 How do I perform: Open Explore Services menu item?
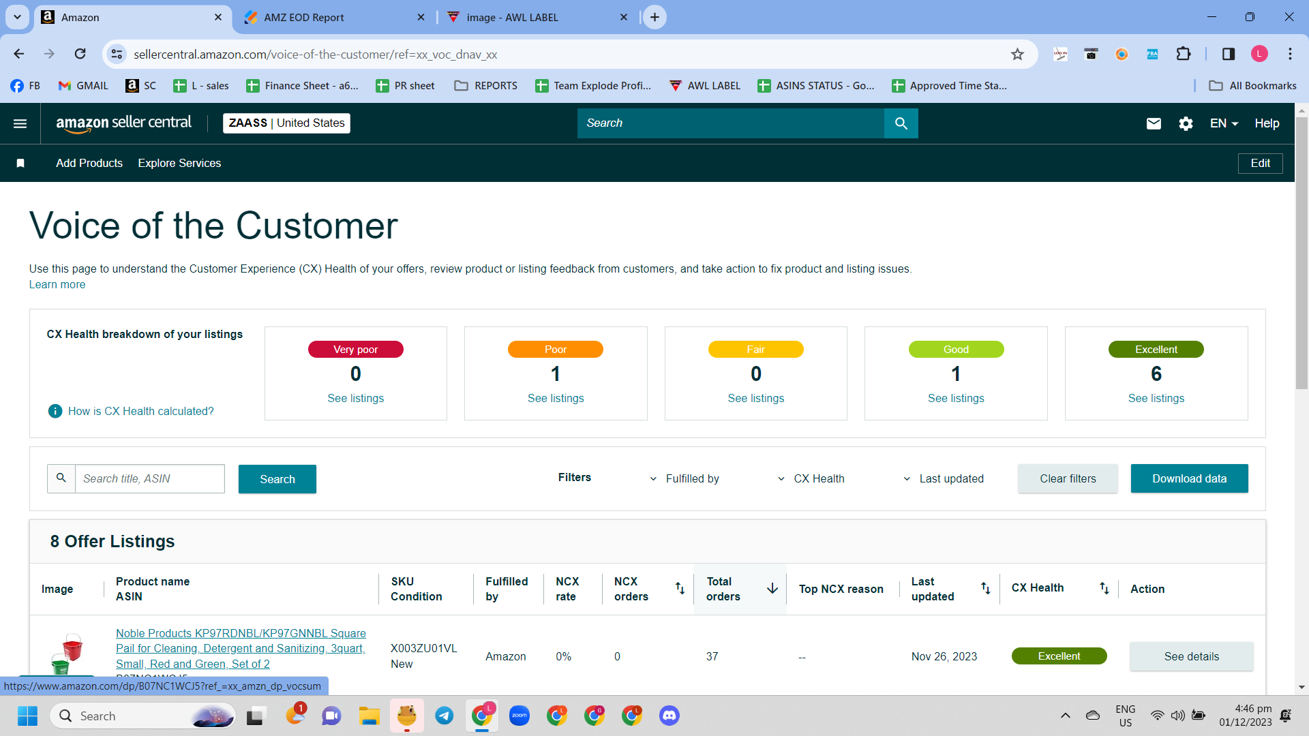click(179, 163)
